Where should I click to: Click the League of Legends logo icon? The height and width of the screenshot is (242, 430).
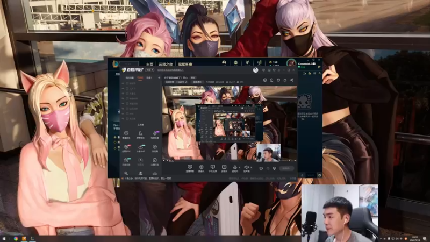[x=116, y=64]
